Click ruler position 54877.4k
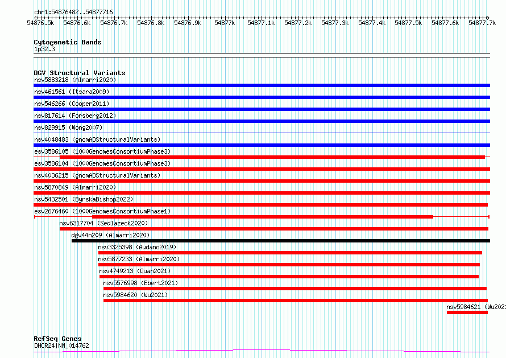 tap(372, 23)
